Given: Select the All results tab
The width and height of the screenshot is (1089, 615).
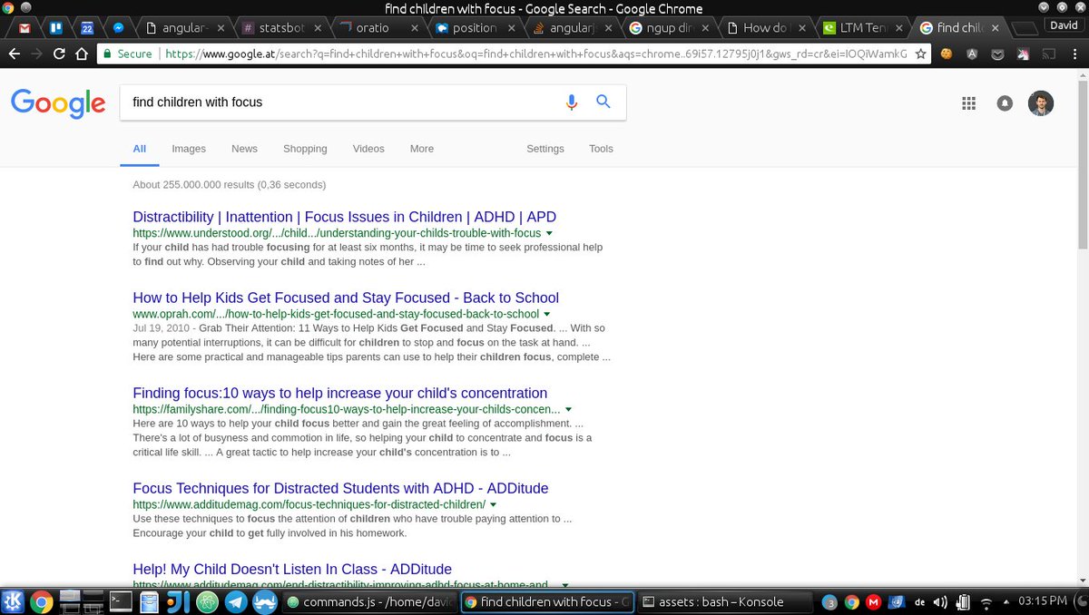Looking at the screenshot, I should pos(139,149).
